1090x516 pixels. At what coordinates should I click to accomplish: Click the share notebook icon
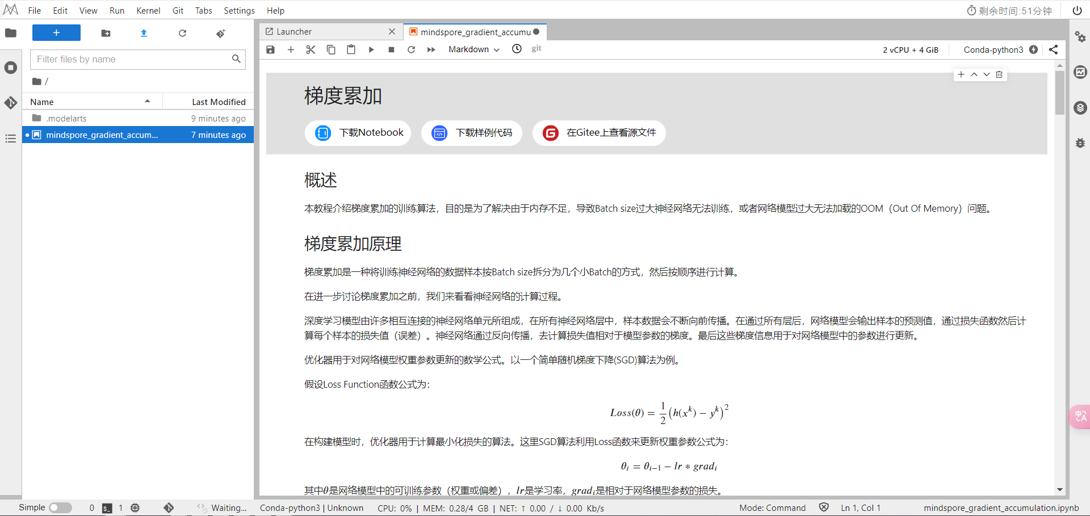coord(1053,49)
